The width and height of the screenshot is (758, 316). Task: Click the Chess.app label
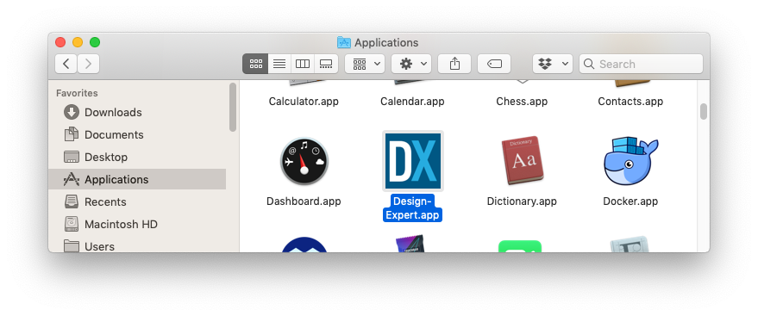tap(522, 102)
